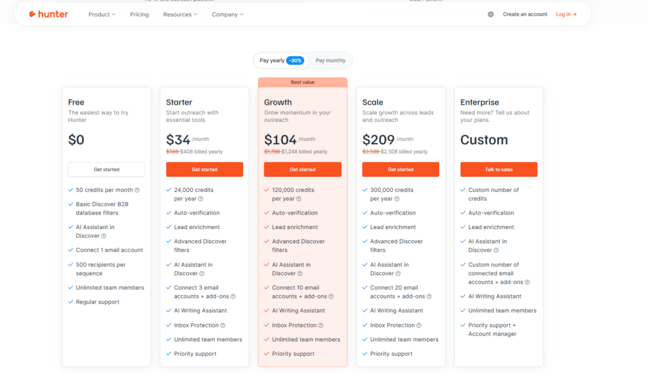647x376 pixels.
Task: Click info icon beside Enterprise connected email accounts + add-ons
Action: 528,282
